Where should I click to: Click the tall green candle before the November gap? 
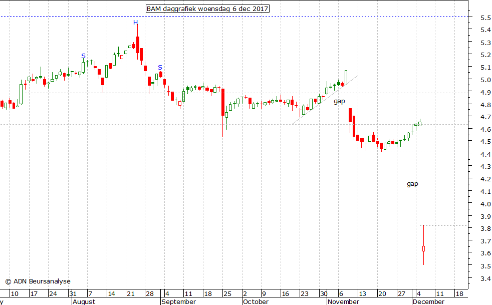click(x=346, y=78)
